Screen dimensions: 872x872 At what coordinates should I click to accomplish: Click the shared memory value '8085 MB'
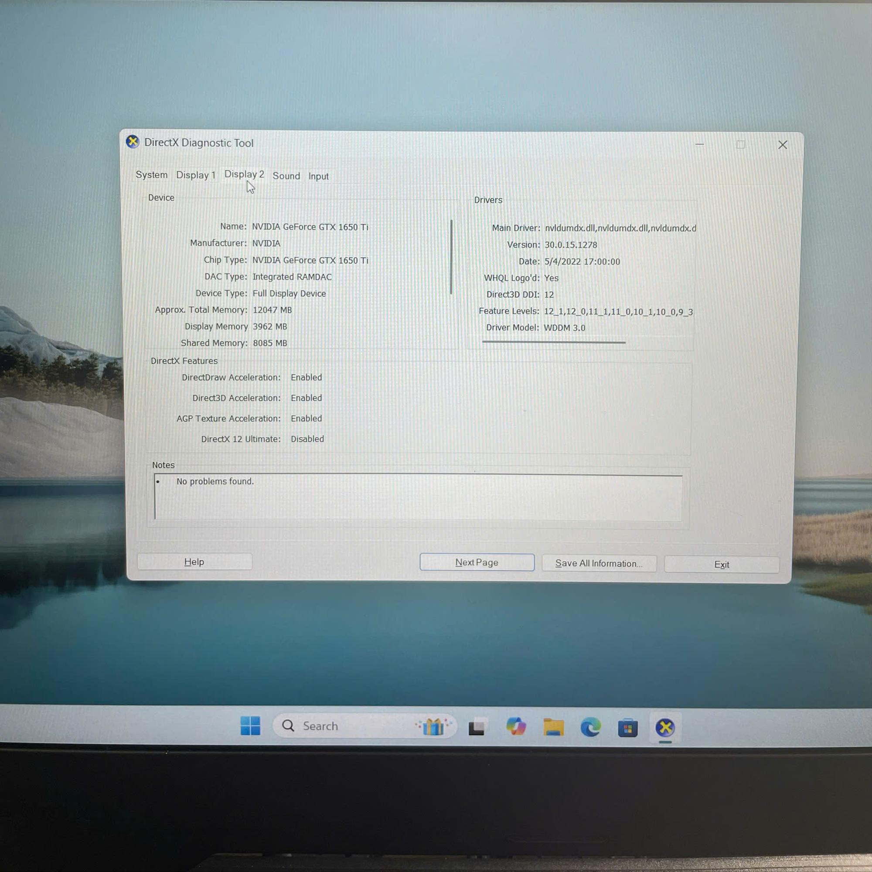click(270, 343)
